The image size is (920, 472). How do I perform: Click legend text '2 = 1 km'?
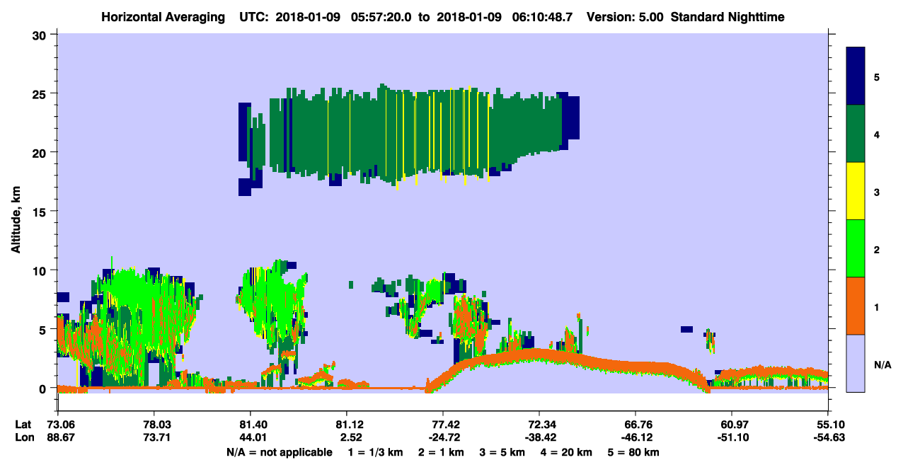[441, 452]
